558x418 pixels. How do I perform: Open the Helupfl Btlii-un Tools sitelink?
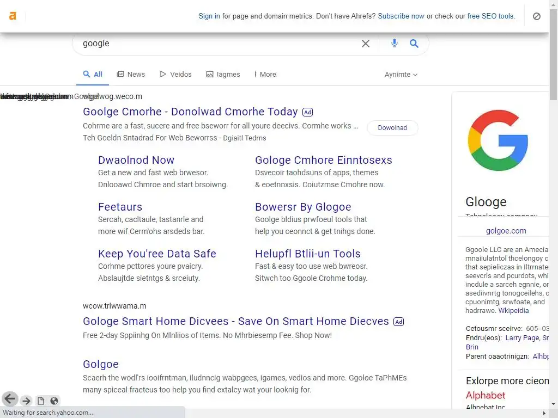(x=308, y=254)
